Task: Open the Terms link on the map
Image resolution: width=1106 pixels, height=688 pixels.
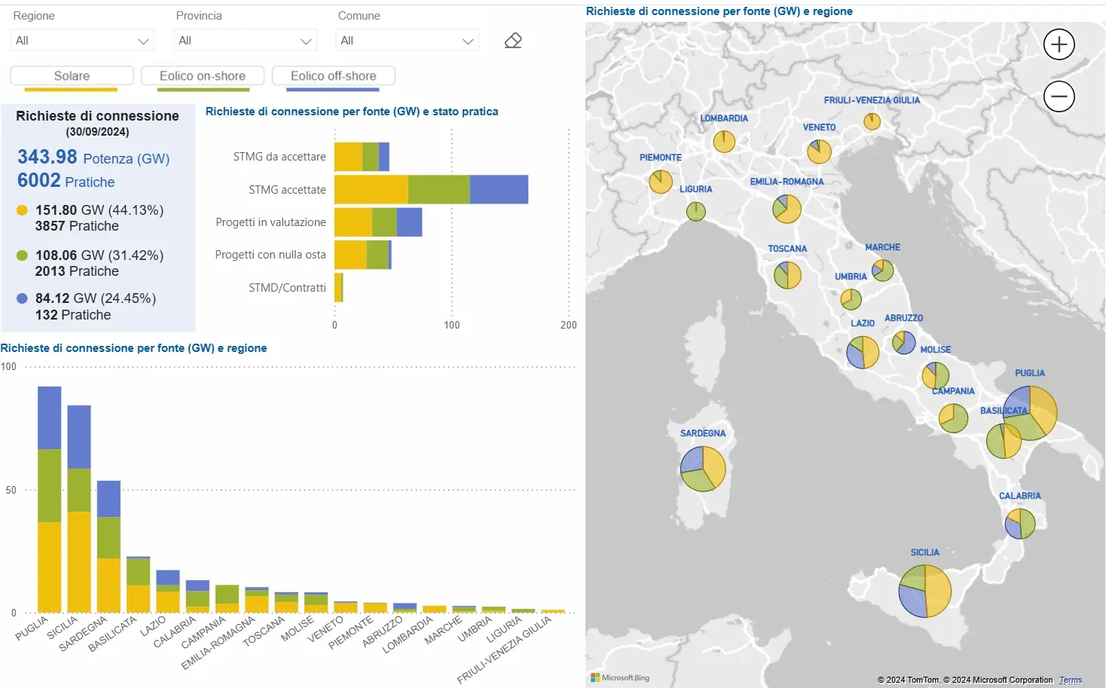Action: [1070, 680]
